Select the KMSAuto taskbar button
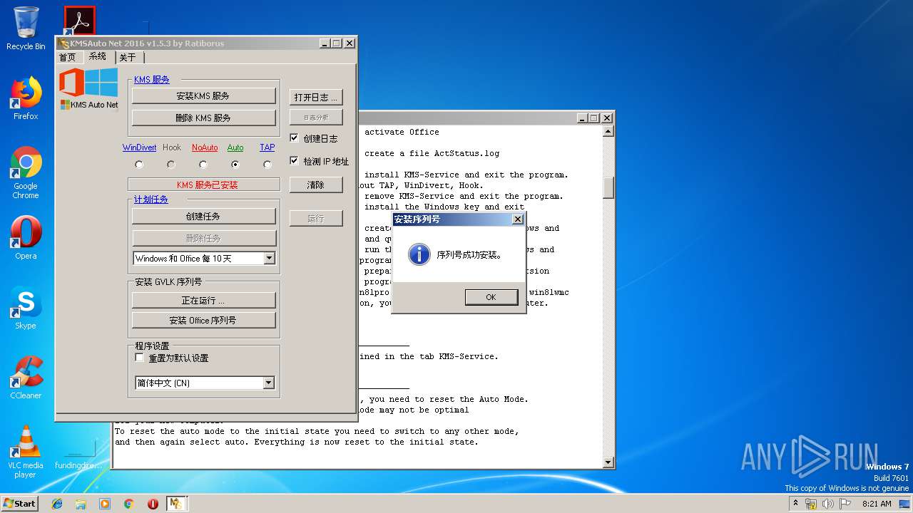 click(x=176, y=504)
